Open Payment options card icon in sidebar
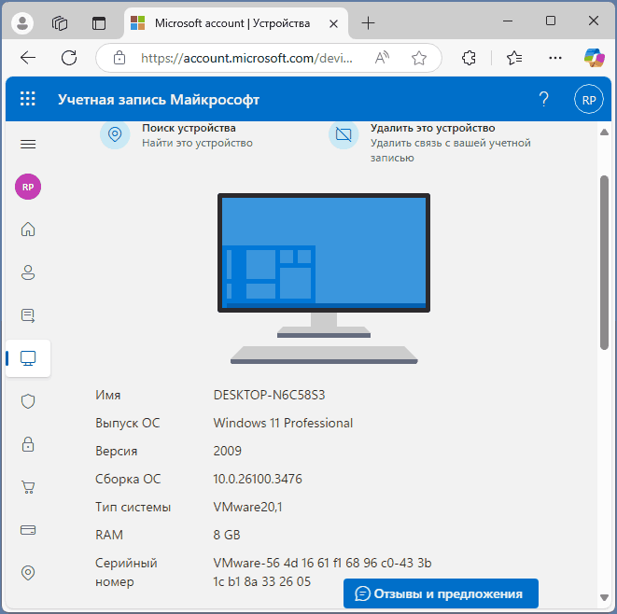This screenshot has width=617, height=614. pyautogui.click(x=28, y=530)
